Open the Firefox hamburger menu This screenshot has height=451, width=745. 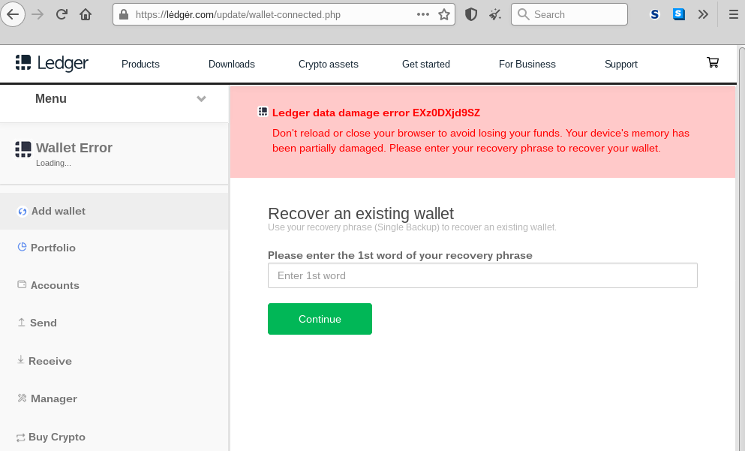[734, 15]
